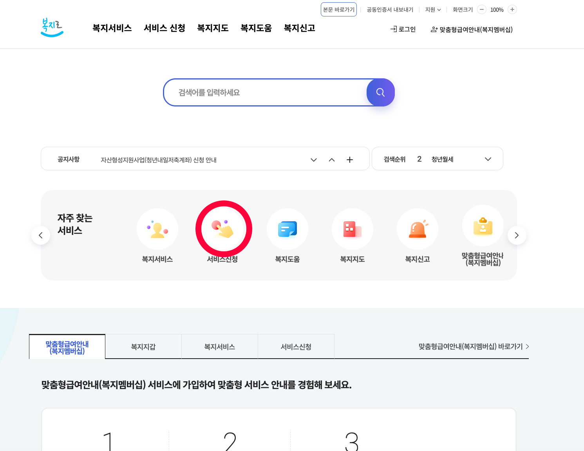Open the 복지도움 main menu
The height and width of the screenshot is (451, 584).
(x=256, y=28)
